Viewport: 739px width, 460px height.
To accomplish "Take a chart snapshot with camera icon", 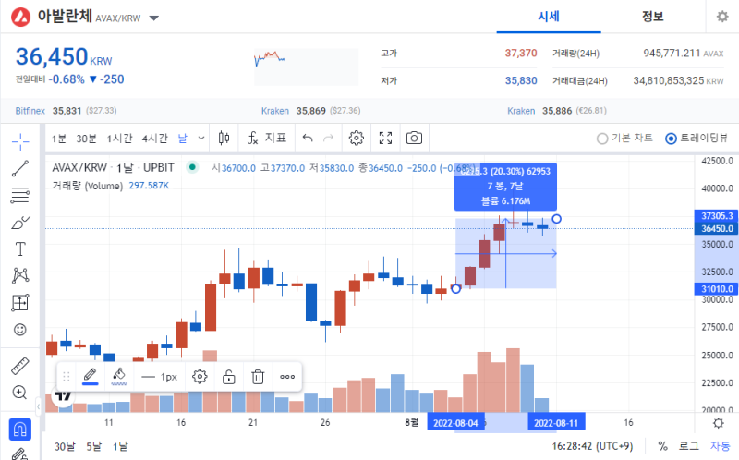I will 414,139.
